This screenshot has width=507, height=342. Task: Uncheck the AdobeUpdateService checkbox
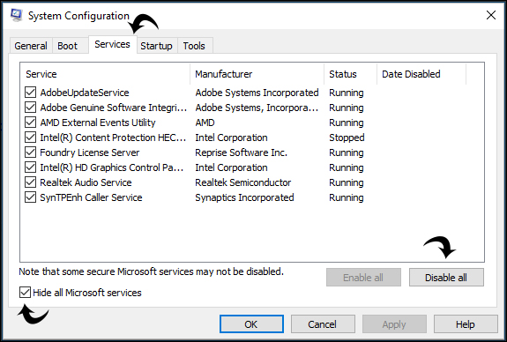tap(30, 93)
